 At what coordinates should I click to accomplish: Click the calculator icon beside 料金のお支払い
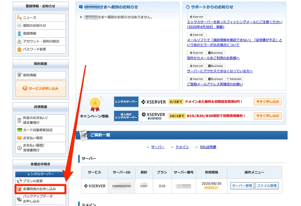(x=19, y=120)
